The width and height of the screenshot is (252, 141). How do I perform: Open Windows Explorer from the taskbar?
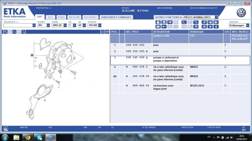tap(16, 138)
